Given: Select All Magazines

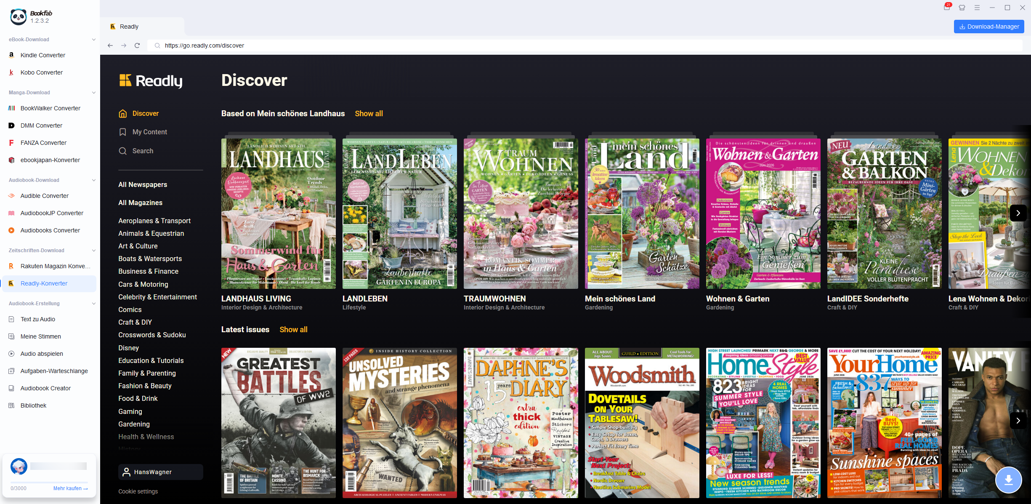Looking at the screenshot, I should pos(140,203).
